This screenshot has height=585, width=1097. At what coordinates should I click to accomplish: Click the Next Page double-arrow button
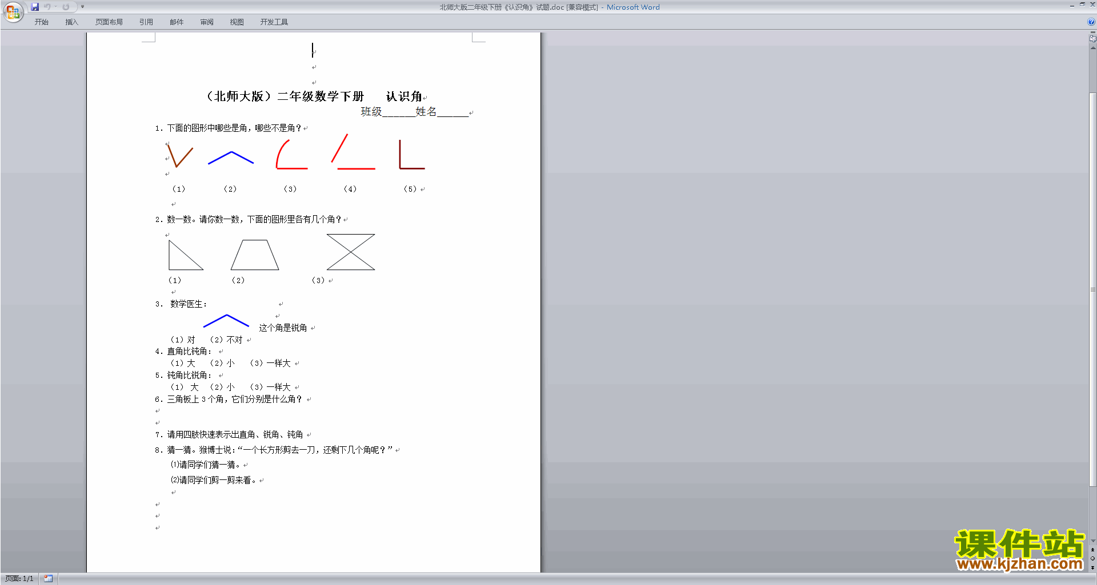click(1092, 568)
